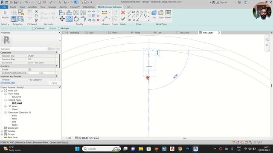Click the red Cancel edit mode X

[123, 12]
